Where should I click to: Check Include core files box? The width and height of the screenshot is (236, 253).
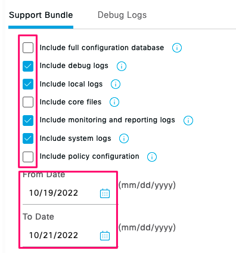coord(28,102)
